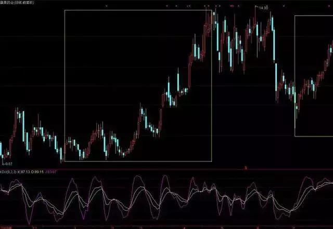
Task: Click the 14.98 high price label
Action: pos(264,8)
